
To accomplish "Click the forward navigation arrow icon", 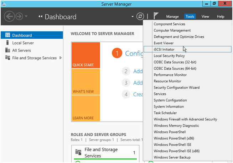I will coord(19,17).
